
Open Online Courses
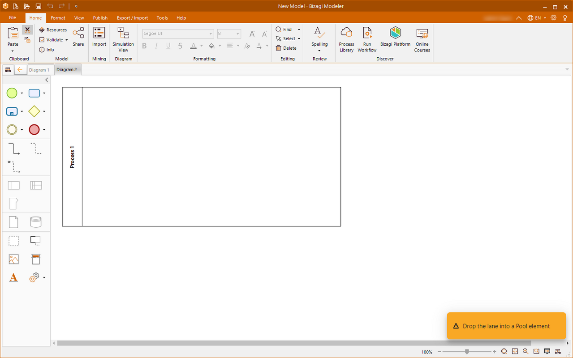click(x=422, y=39)
